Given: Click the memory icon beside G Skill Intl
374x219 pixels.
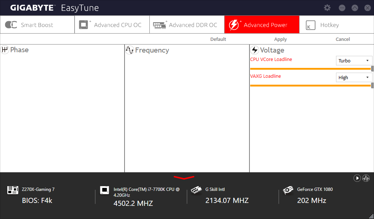Looking at the screenshot, I should (196, 191).
